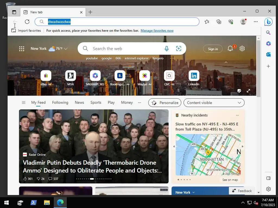Expand New York card dropdown

click(x=193, y=193)
